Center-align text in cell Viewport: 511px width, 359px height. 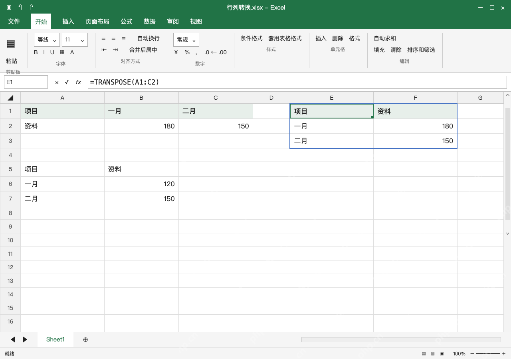pyautogui.click(x=113, y=38)
